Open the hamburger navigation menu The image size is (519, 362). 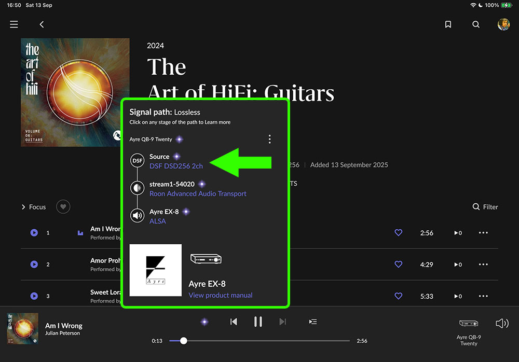click(14, 24)
